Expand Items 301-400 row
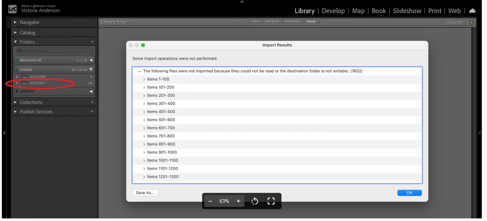Screen dimensions: 487x221 (144, 104)
